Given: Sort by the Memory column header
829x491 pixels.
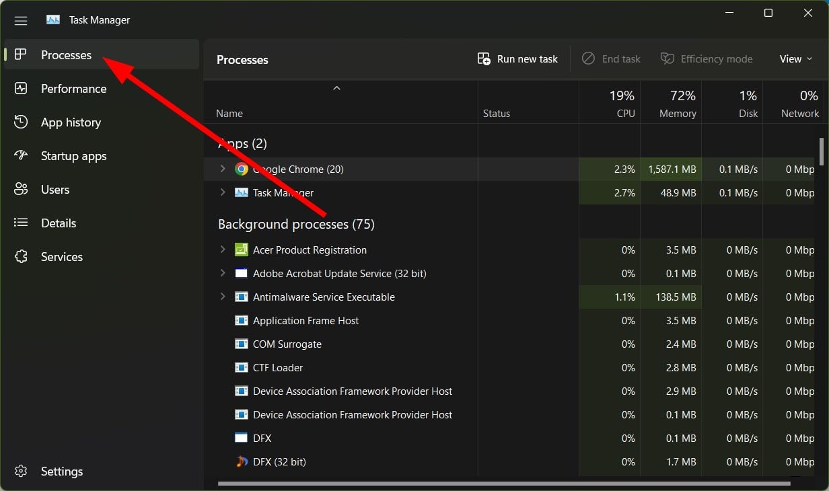Looking at the screenshot, I should point(671,102).
